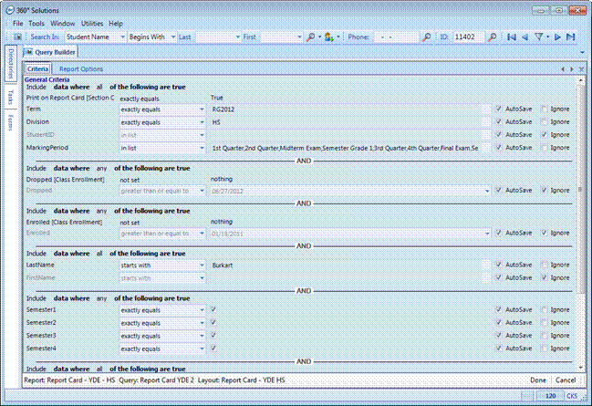The height and width of the screenshot is (406, 592).
Task: Open the Window menu
Action: coord(62,24)
